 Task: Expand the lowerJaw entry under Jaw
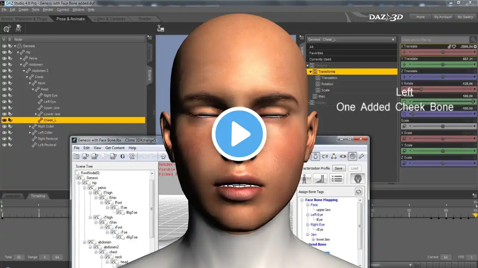[313, 239]
